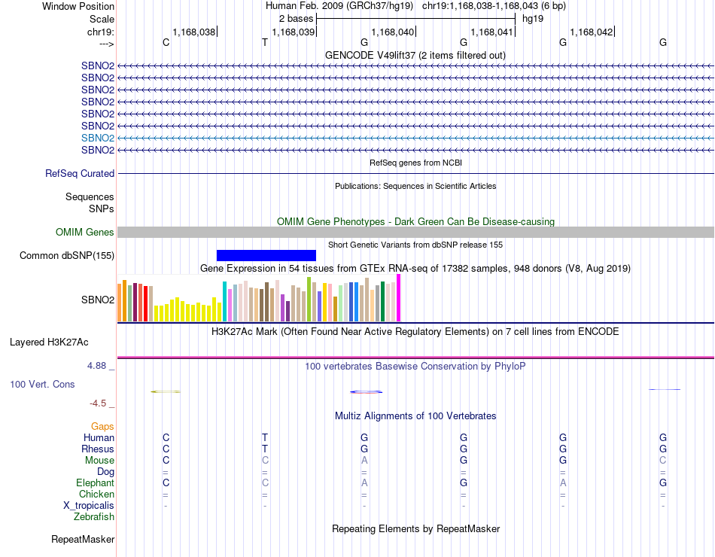Screen dimensions: 715x557
Task: Open the Layered H3K27Ac track label
Action: point(49,342)
